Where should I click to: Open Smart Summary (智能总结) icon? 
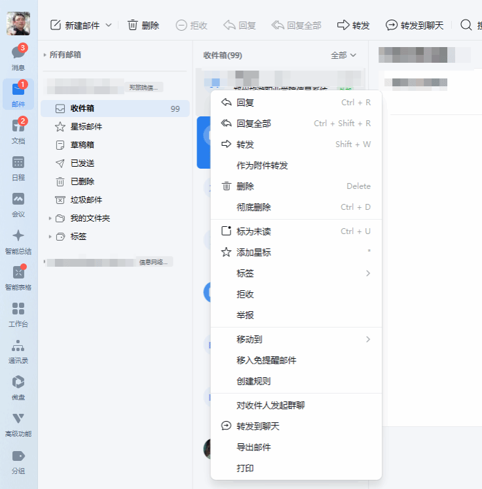pyautogui.click(x=18, y=239)
